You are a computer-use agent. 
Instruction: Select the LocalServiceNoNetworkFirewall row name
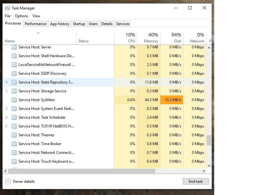pos(47,65)
